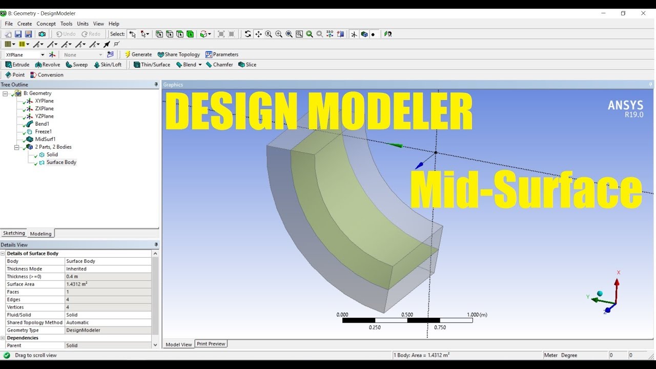Select the Pan view tool
This screenshot has height=369, width=656.
[258, 34]
